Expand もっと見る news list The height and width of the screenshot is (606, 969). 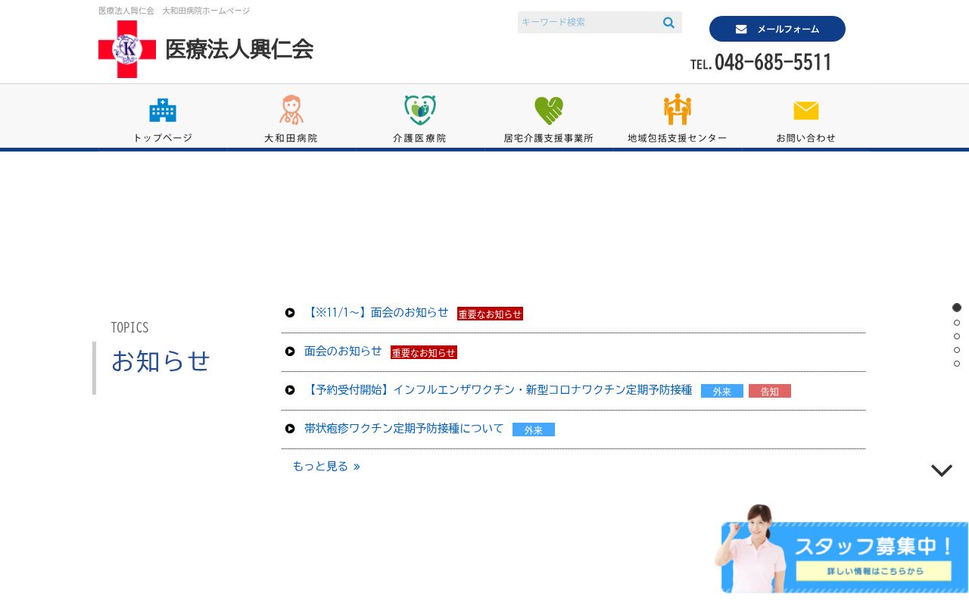(326, 467)
